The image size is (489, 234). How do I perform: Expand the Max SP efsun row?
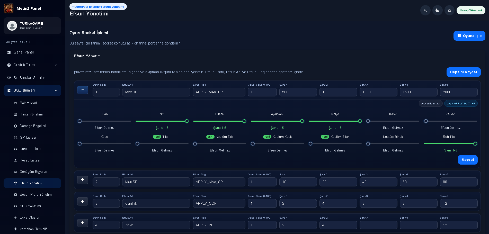[x=83, y=180]
